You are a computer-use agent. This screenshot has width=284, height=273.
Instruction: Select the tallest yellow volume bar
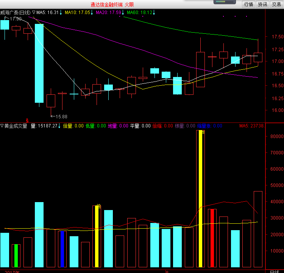[200, 199]
